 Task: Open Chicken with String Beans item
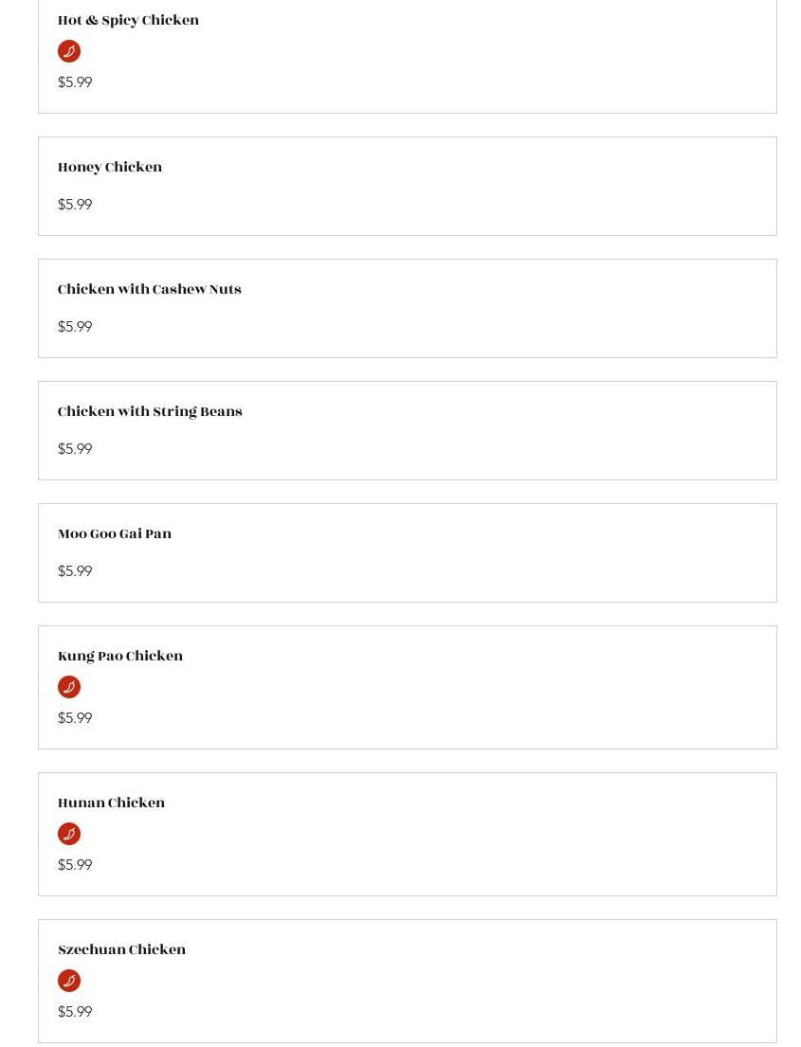pyautogui.click(x=150, y=411)
